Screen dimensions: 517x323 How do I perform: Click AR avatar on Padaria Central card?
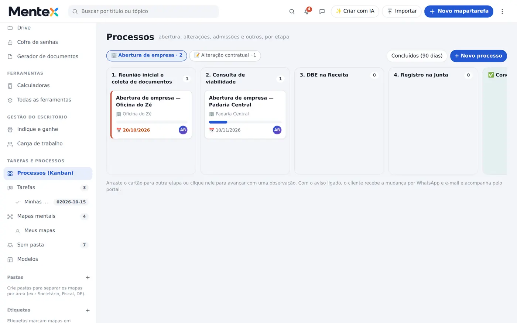click(277, 130)
